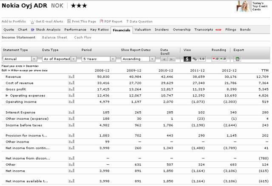Click the PDF Report icon

(x=101, y=21)
